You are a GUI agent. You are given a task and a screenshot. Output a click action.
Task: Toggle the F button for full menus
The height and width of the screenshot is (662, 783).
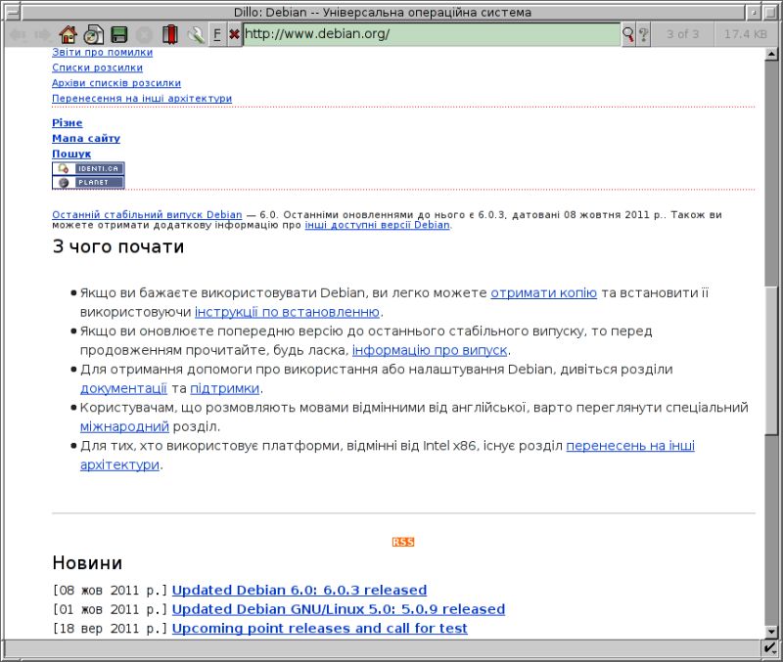216,33
